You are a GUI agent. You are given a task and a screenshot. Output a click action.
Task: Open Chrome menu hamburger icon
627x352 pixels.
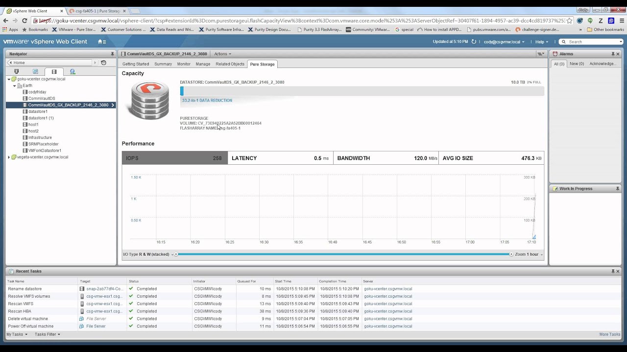pyautogui.click(x=621, y=21)
